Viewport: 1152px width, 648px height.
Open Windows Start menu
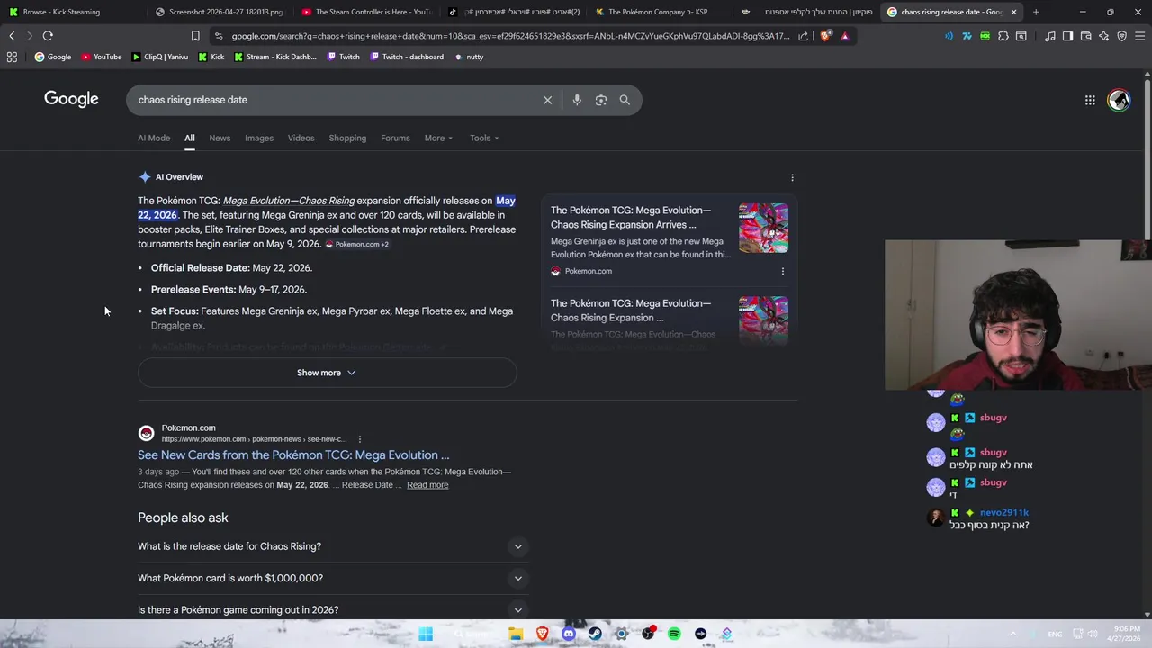(426, 634)
